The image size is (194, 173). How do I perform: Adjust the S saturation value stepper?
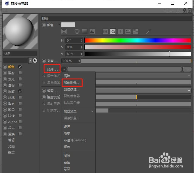pyautogui.click(x=81, y=47)
